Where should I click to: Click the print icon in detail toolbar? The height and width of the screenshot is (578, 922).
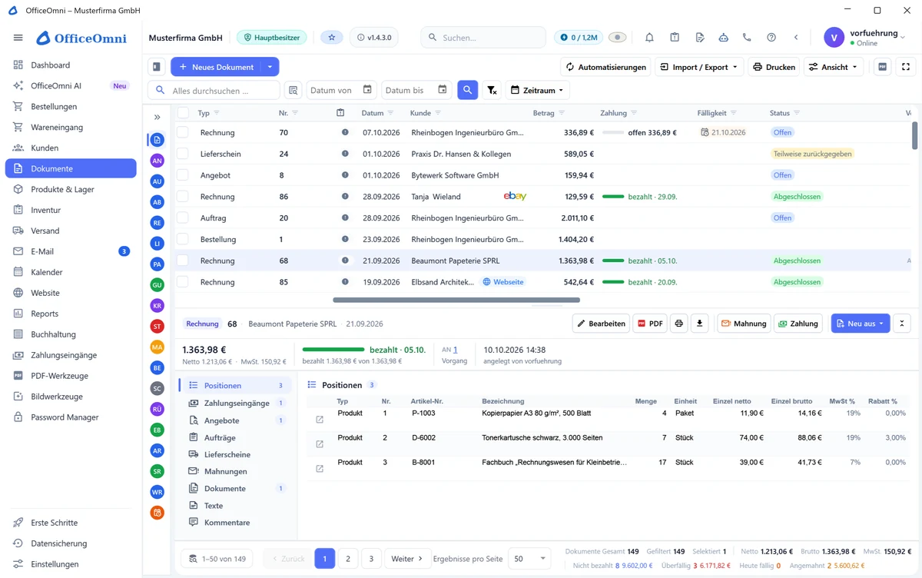678,324
